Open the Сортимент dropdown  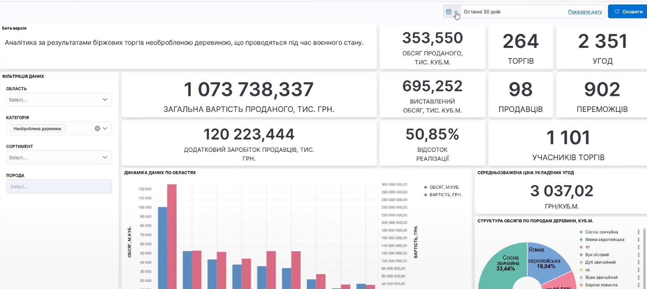click(x=59, y=158)
